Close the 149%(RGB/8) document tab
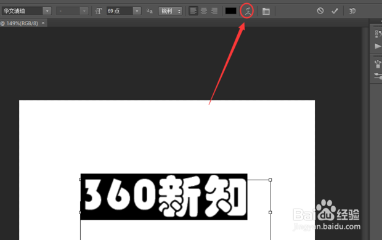This screenshot has width=382, height=240. pyautogui.click(x=43, y=23)
